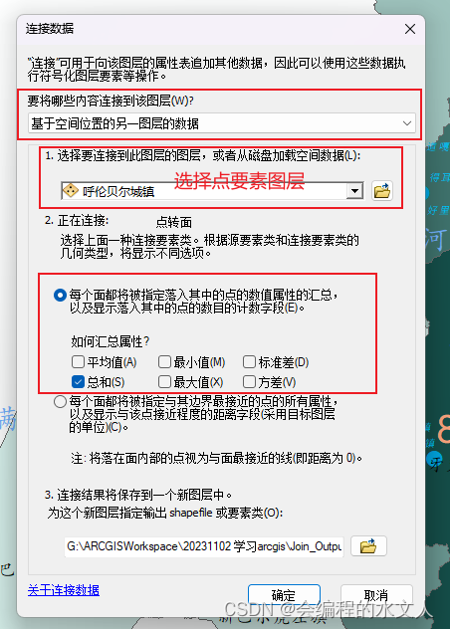This screenshot has height=629, width=450.
Task: Close the 连接数据 dialog with the X
Action: 410,29
